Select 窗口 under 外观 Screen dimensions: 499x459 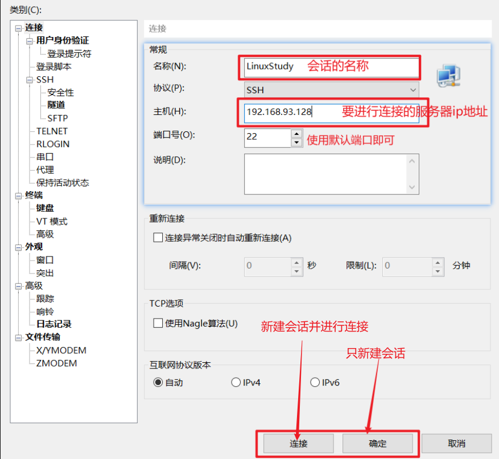45,260
